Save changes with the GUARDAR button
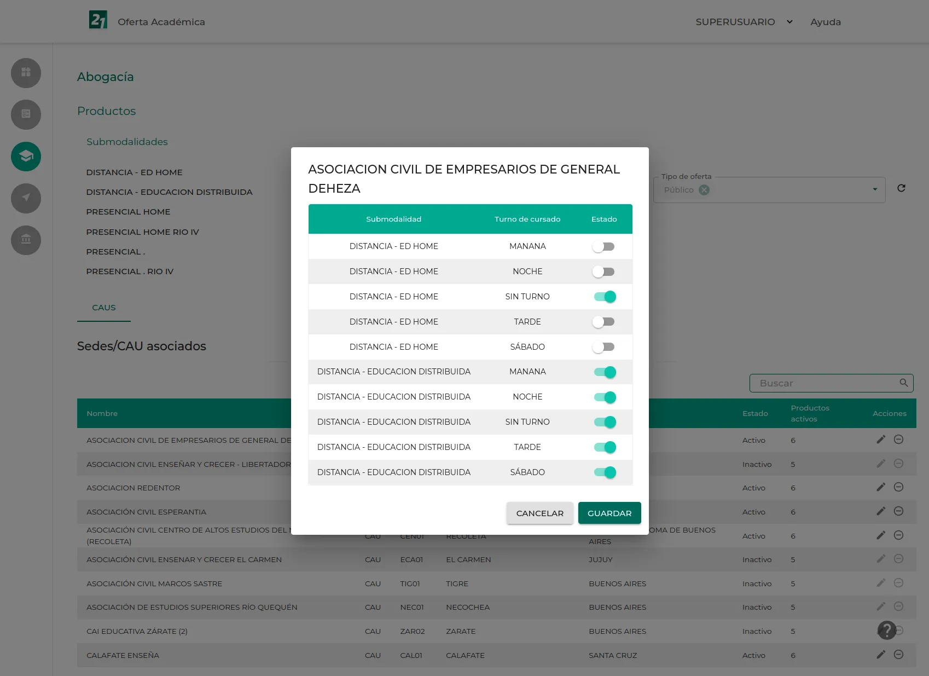Viewport: 929px width, 676px height. 609,513
